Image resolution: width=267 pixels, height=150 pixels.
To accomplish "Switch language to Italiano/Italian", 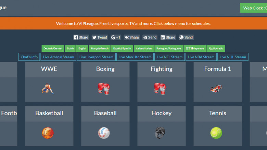I will [144, 48].
